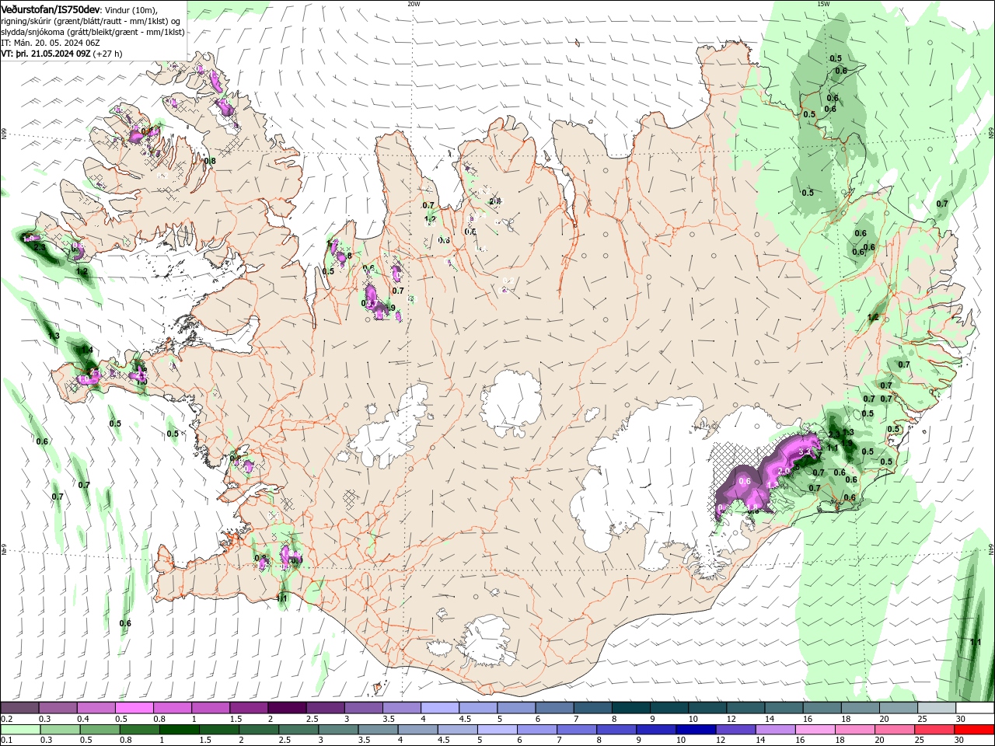Pick the pale grey 25–30 swatch, upper legend row

pyautogui.click(x=937, y=708)
